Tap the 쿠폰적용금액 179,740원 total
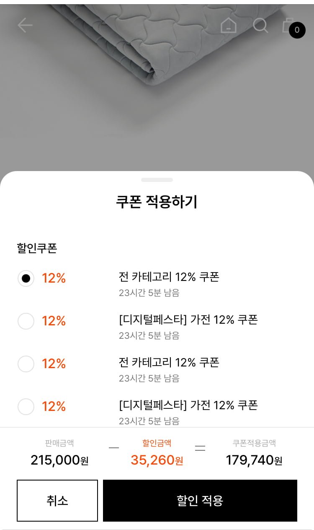This screenshot has width=314, height=530. tap(254, 460)
